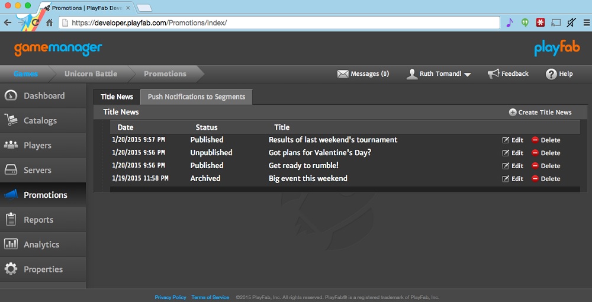
Task: Delete "Get ready to rumble!" news
Action: pyautogui.click(x=546, y=166)
